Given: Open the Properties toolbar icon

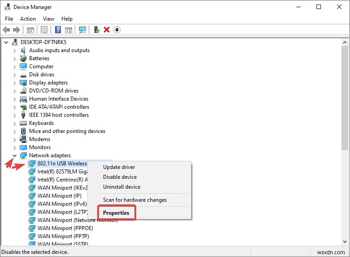Looking at the screenshot, I should click(44, 30).
